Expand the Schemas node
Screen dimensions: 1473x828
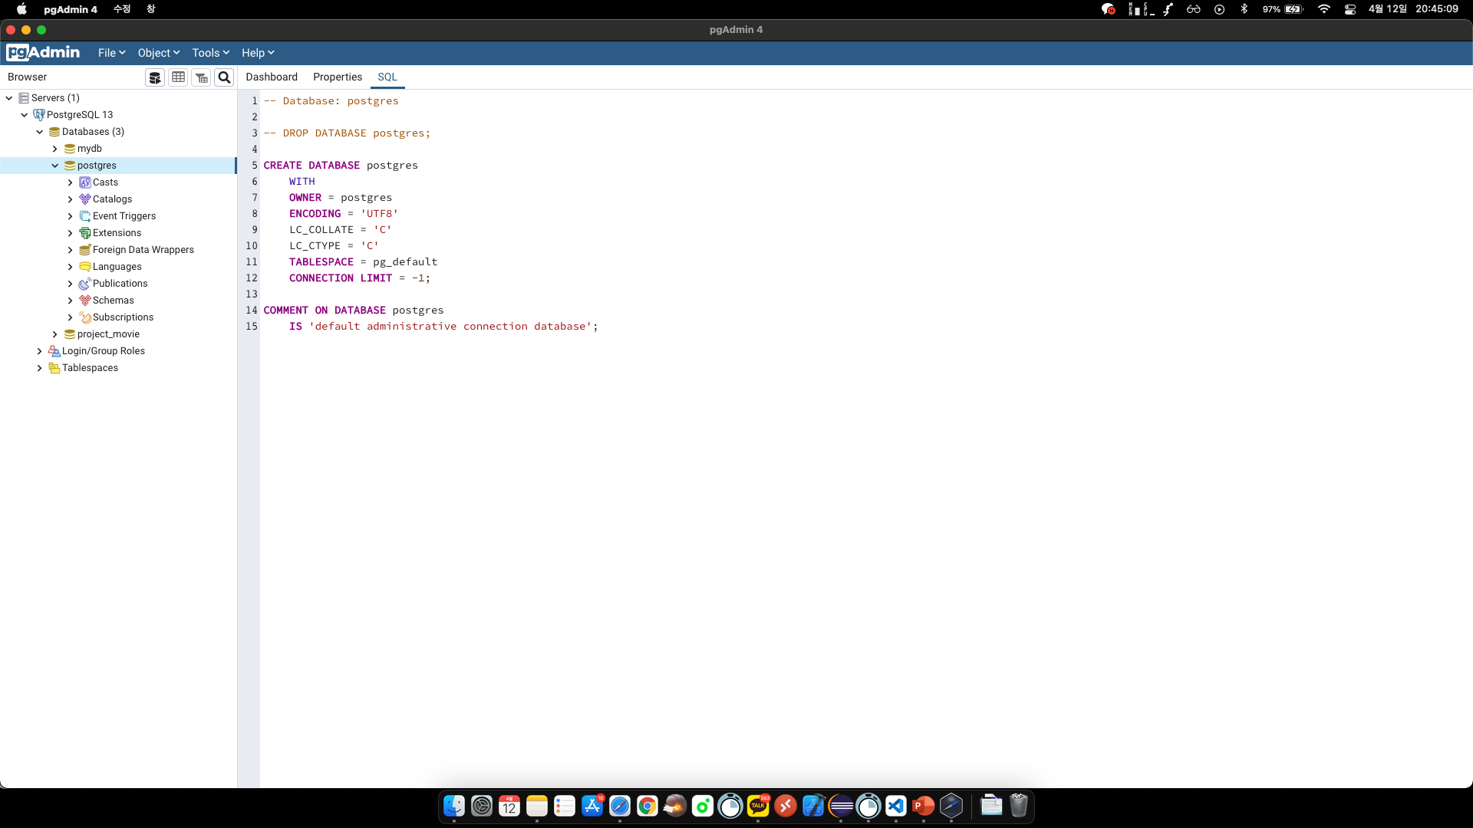pos(71,301)
